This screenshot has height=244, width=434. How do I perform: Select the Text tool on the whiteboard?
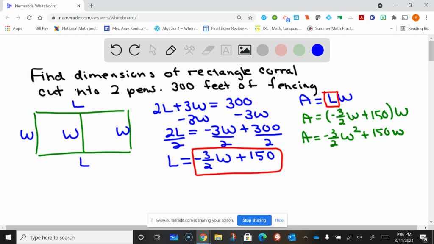pos(225,50)
